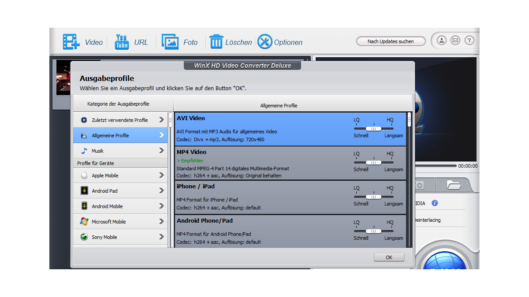
Task: Click the blue info icon beside NVIDIA
Action: [x=435, y=203]
